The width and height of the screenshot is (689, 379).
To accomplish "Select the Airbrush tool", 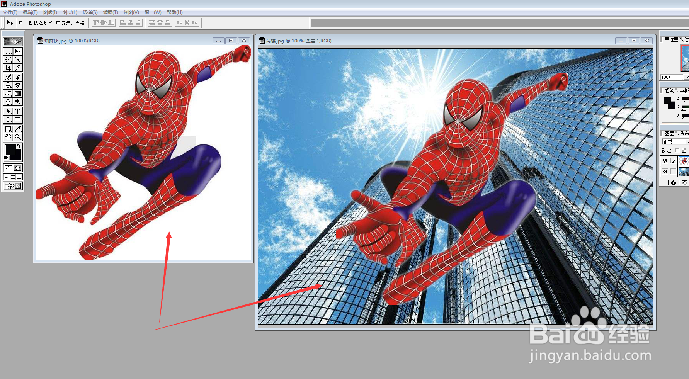I will click(x=8, y=77).
